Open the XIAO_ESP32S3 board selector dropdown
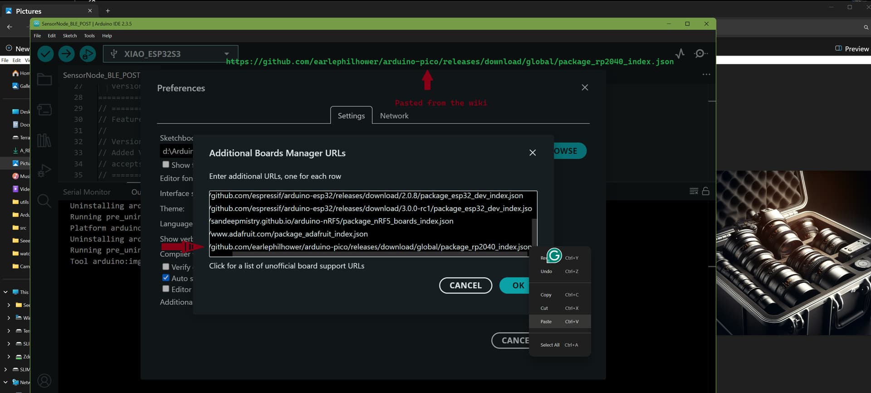 coord(171,54)
